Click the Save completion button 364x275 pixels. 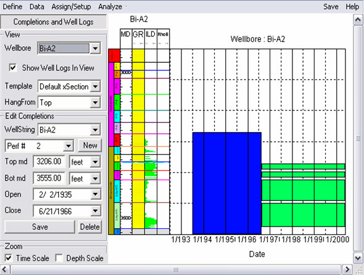click(x=39, y=227)
